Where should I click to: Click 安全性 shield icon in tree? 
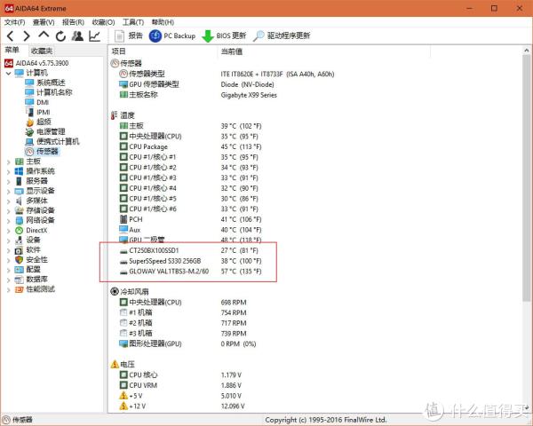tap(19, 260)
